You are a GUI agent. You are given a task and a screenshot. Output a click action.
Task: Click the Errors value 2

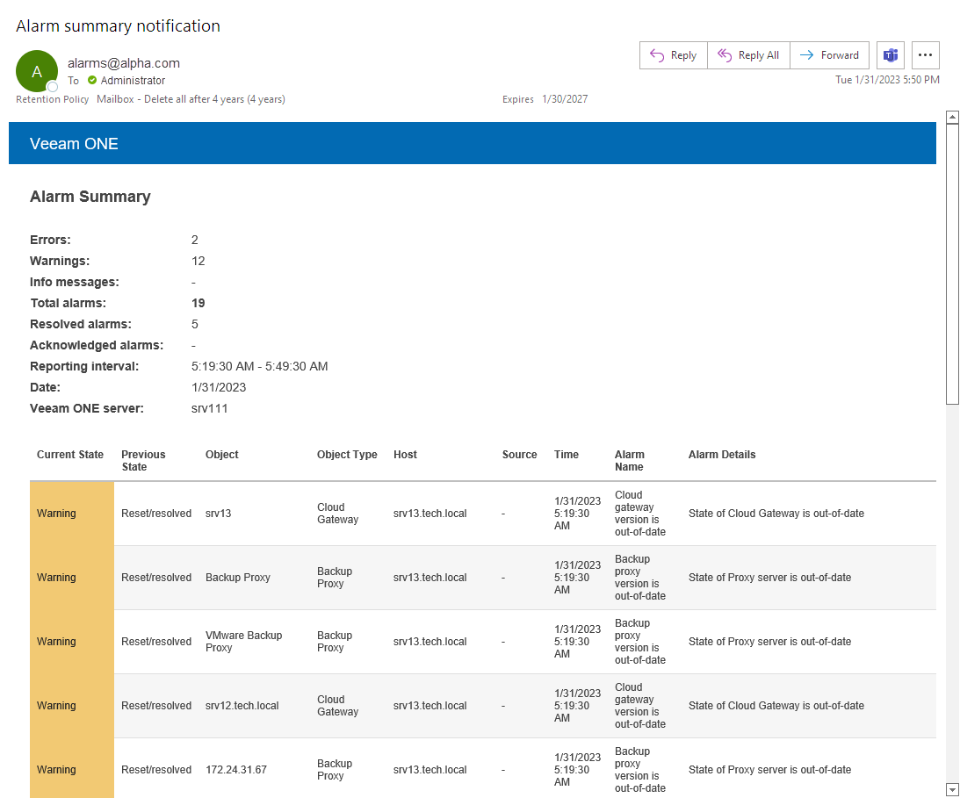click(x=195, y=240)
